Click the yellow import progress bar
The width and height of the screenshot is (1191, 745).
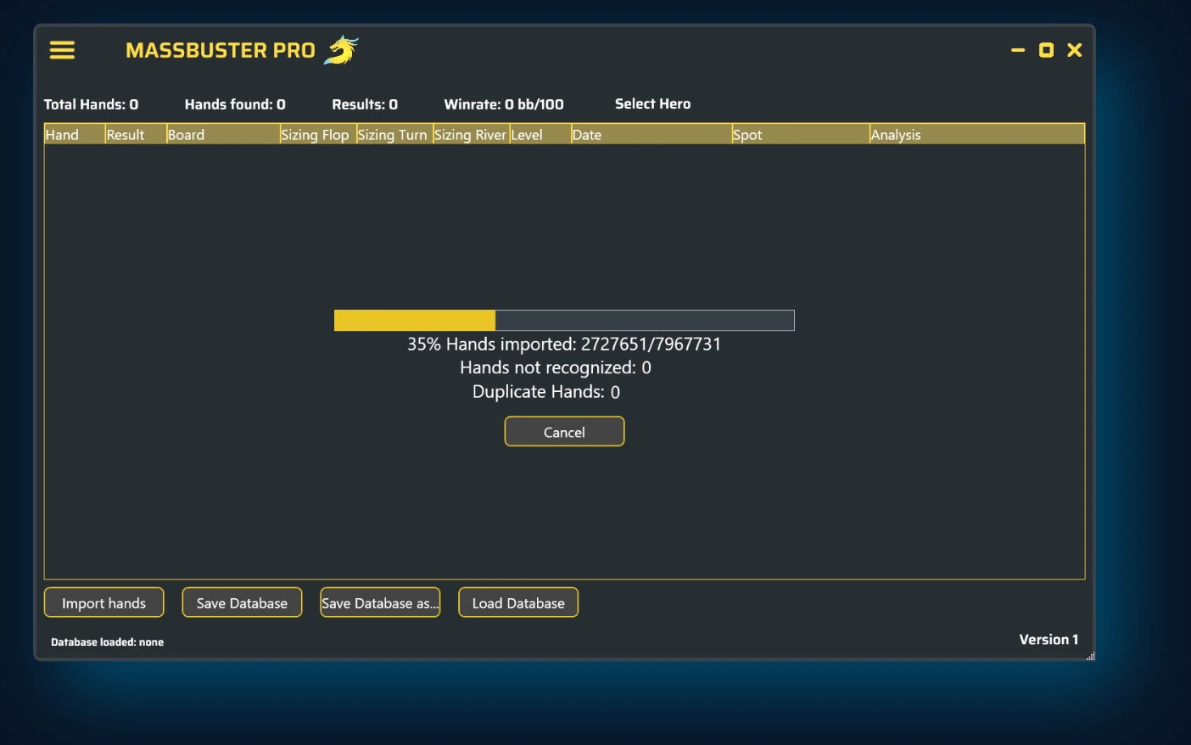tap(564, 320)
